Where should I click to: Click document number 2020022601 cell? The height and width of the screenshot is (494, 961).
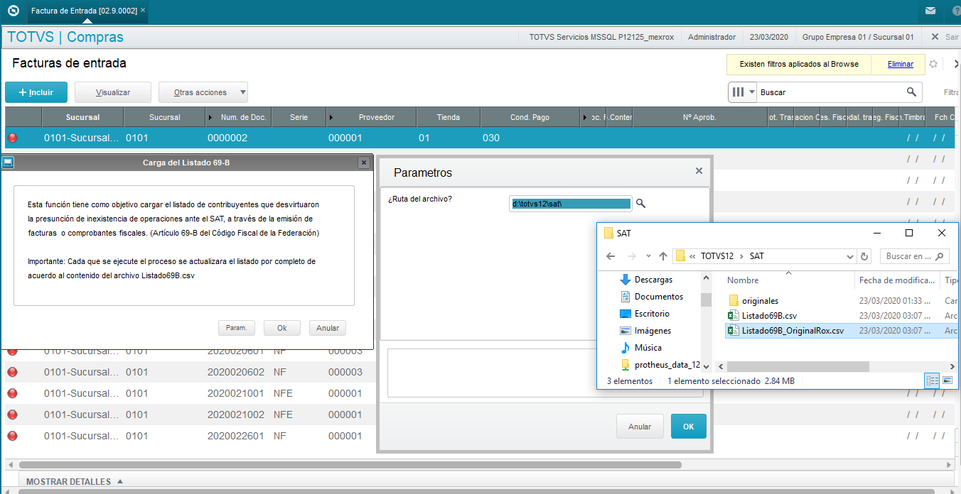click(236, 436)
